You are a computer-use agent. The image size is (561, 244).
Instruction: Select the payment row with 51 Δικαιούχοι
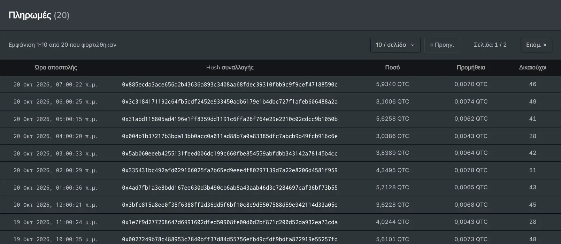tap(280, 170)
